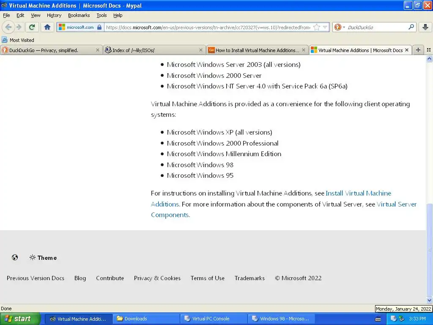Close the How to Install tab
433x325 pixels.
[304, 50]
